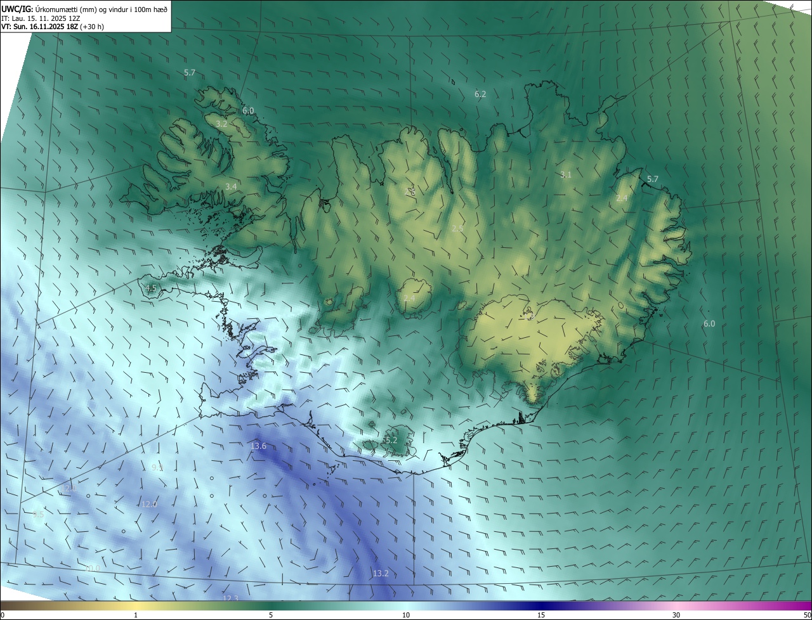Click the 1 tick on the color legend

pos(136,615)
